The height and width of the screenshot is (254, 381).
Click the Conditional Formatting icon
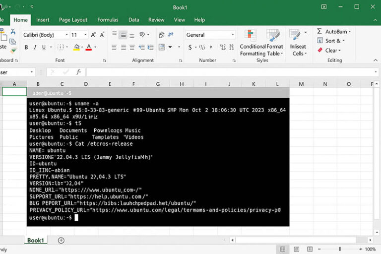[251, 35]
